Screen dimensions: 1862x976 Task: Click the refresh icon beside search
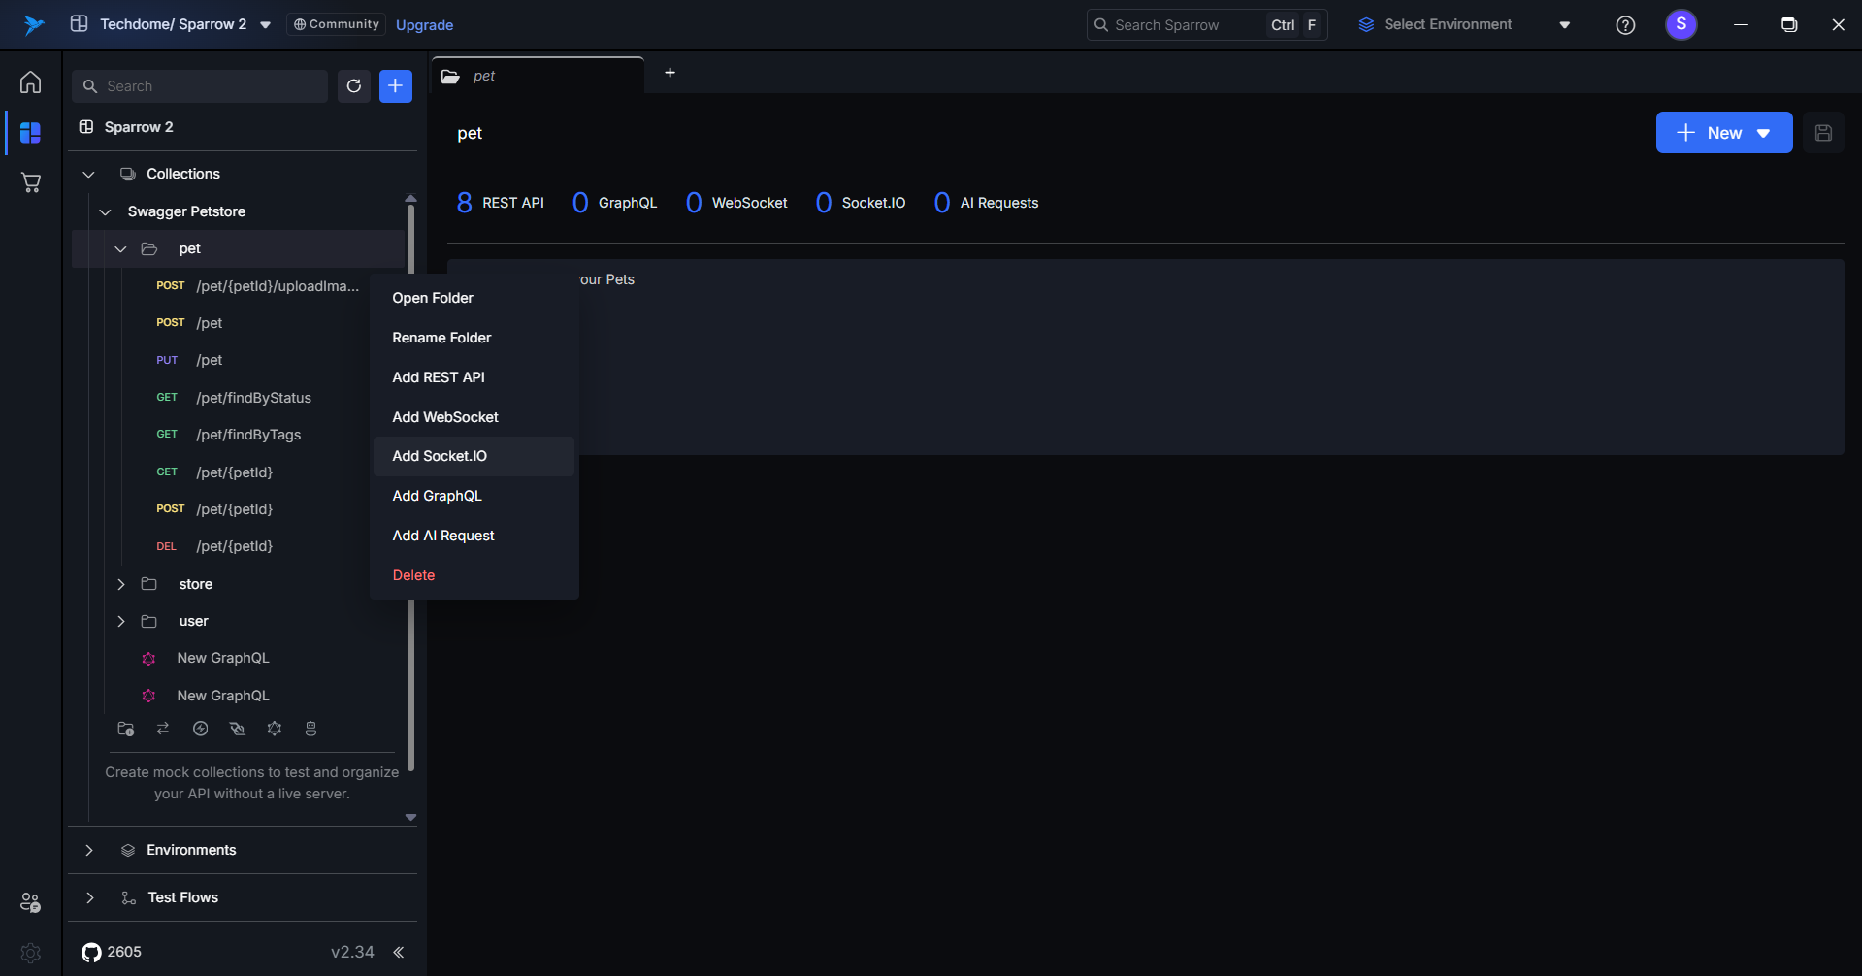coord(354,86)
